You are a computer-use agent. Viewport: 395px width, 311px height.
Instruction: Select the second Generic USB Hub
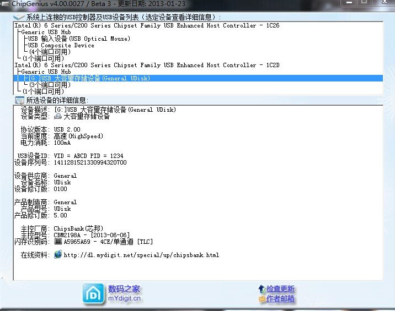[46, 72]
